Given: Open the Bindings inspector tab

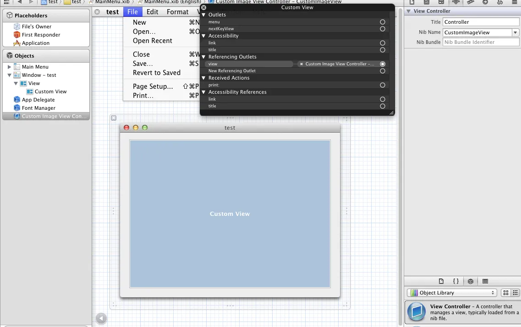Looking at the screenshot, I should (x=500, y=2).
